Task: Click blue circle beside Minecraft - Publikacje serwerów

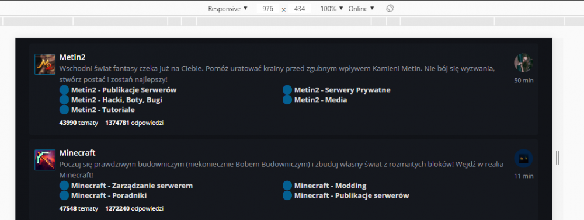Action: pyautogui.click(x=287, y=195)
